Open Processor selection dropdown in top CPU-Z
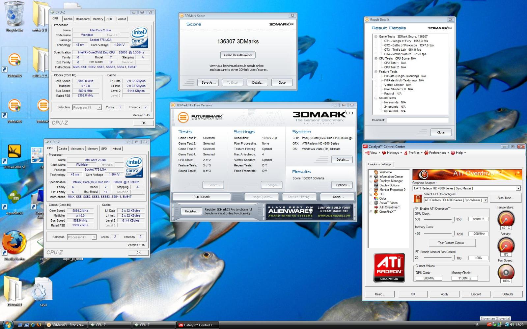 click(99, 107)
